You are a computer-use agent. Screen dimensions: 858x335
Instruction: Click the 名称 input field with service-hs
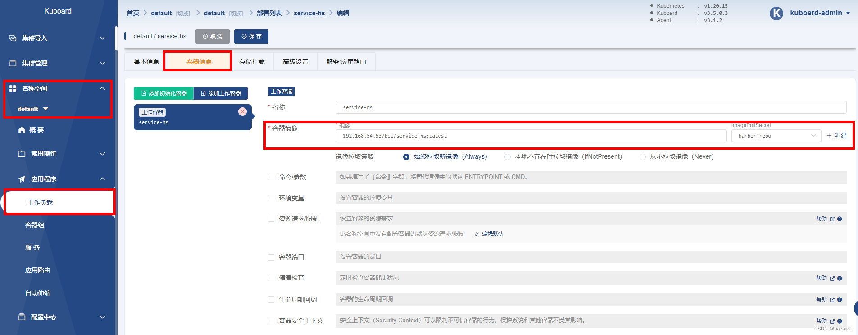pos(591,107)
